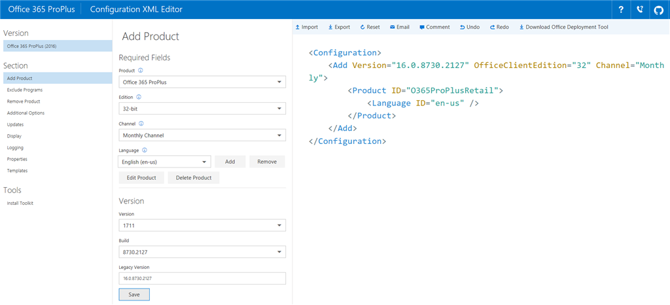The width and height of the screenshot is (670, 305).
Task: Click Comment in the toolbar
Action: click(x=434, y=27)
